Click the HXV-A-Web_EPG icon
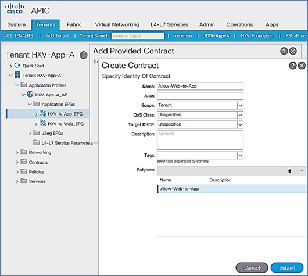 point(43,123)
